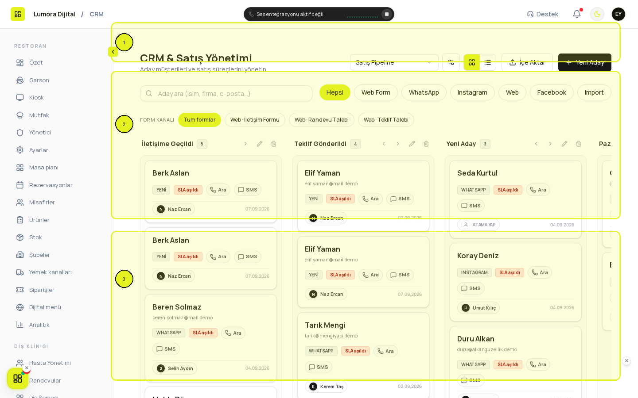Select Web · Randevu Talebi form filter
This screenshot has width=638, height=398.
tap(322, 120)
